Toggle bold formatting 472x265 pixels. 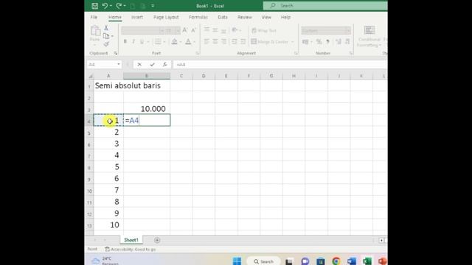coord(125,42)
